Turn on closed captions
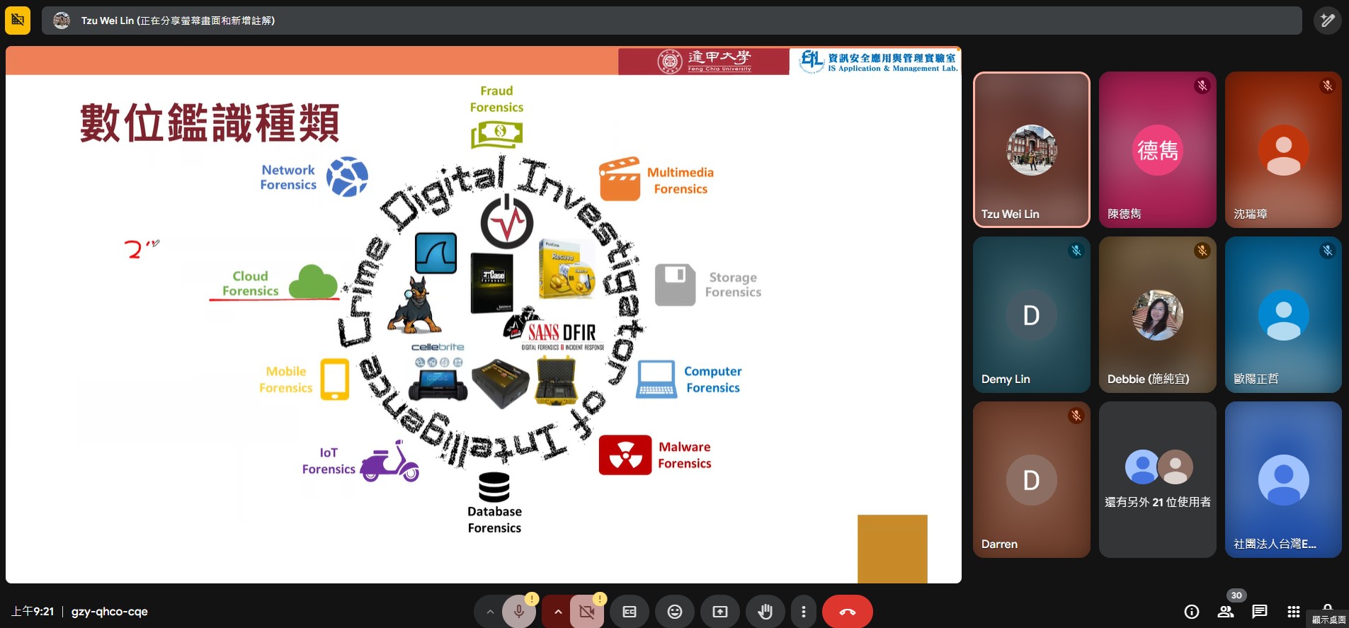Screen dimensions: 1349x628 point(629,612)
